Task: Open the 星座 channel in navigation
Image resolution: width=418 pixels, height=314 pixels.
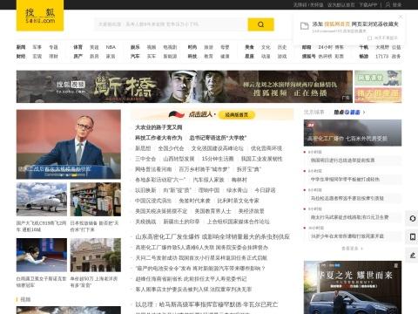Action: pos(249,56)
